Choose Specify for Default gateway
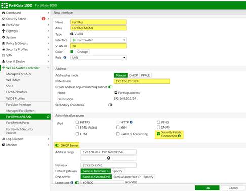This screenshot has width=246, height=191. pyautogui.click(x=117, y=171)
